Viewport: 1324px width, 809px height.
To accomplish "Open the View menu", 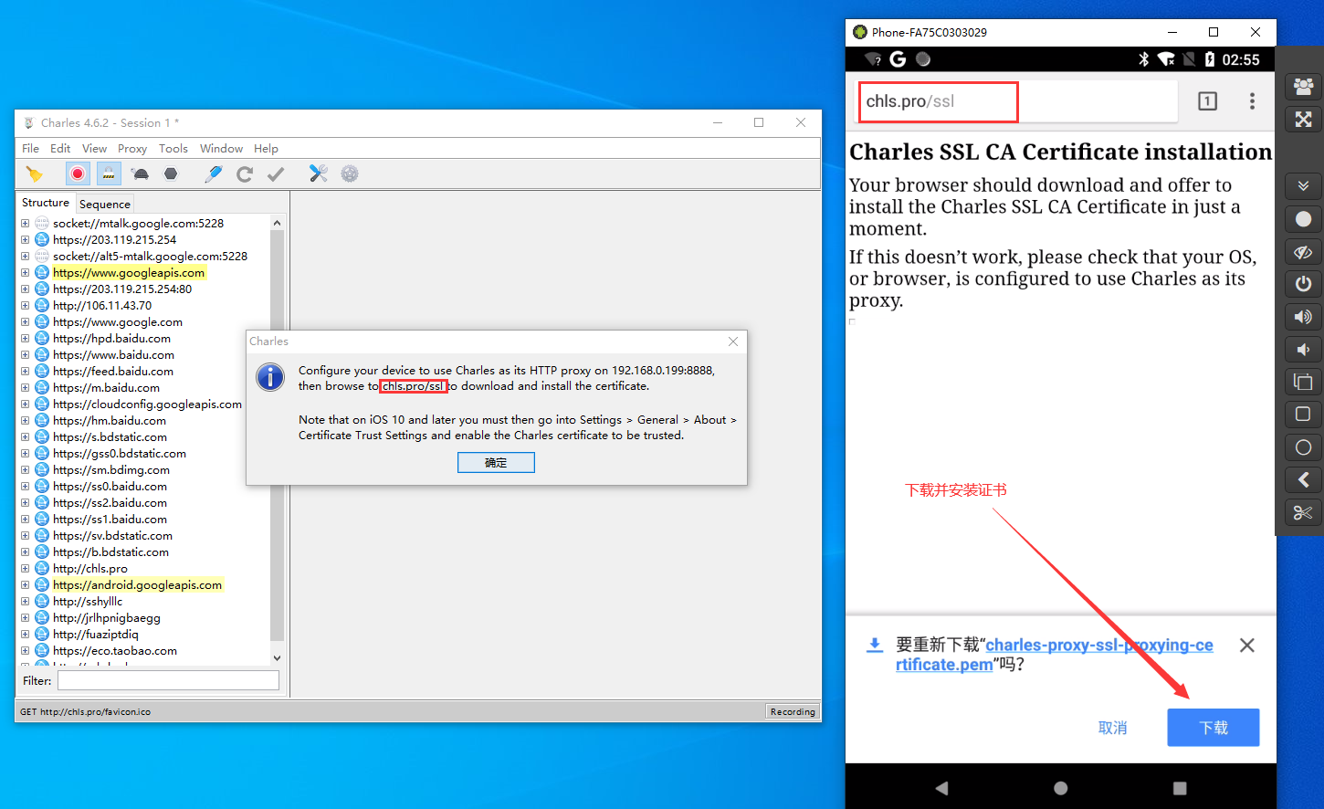I will click(x=94, y=148).
